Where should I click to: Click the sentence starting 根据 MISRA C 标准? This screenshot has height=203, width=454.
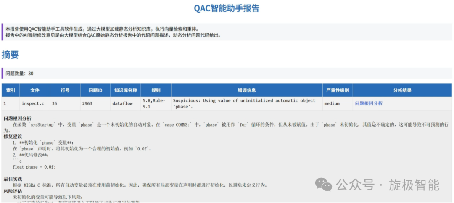click(140, 185)
